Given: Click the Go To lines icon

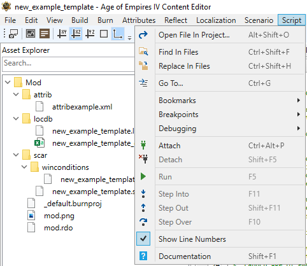Looking at the screenshot, I should pyautogui.click(x=143, y=83).
